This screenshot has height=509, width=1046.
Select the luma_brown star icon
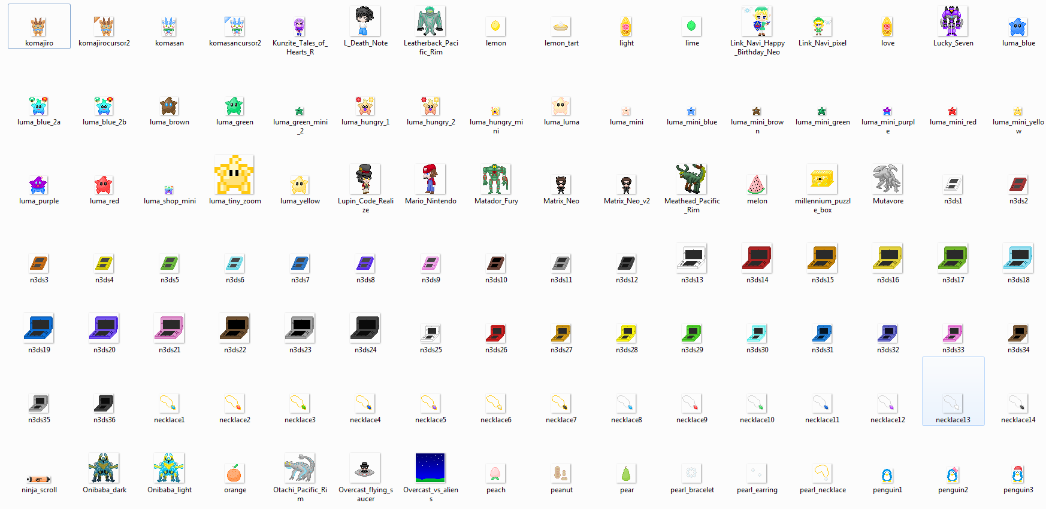(x=169, y=106)
